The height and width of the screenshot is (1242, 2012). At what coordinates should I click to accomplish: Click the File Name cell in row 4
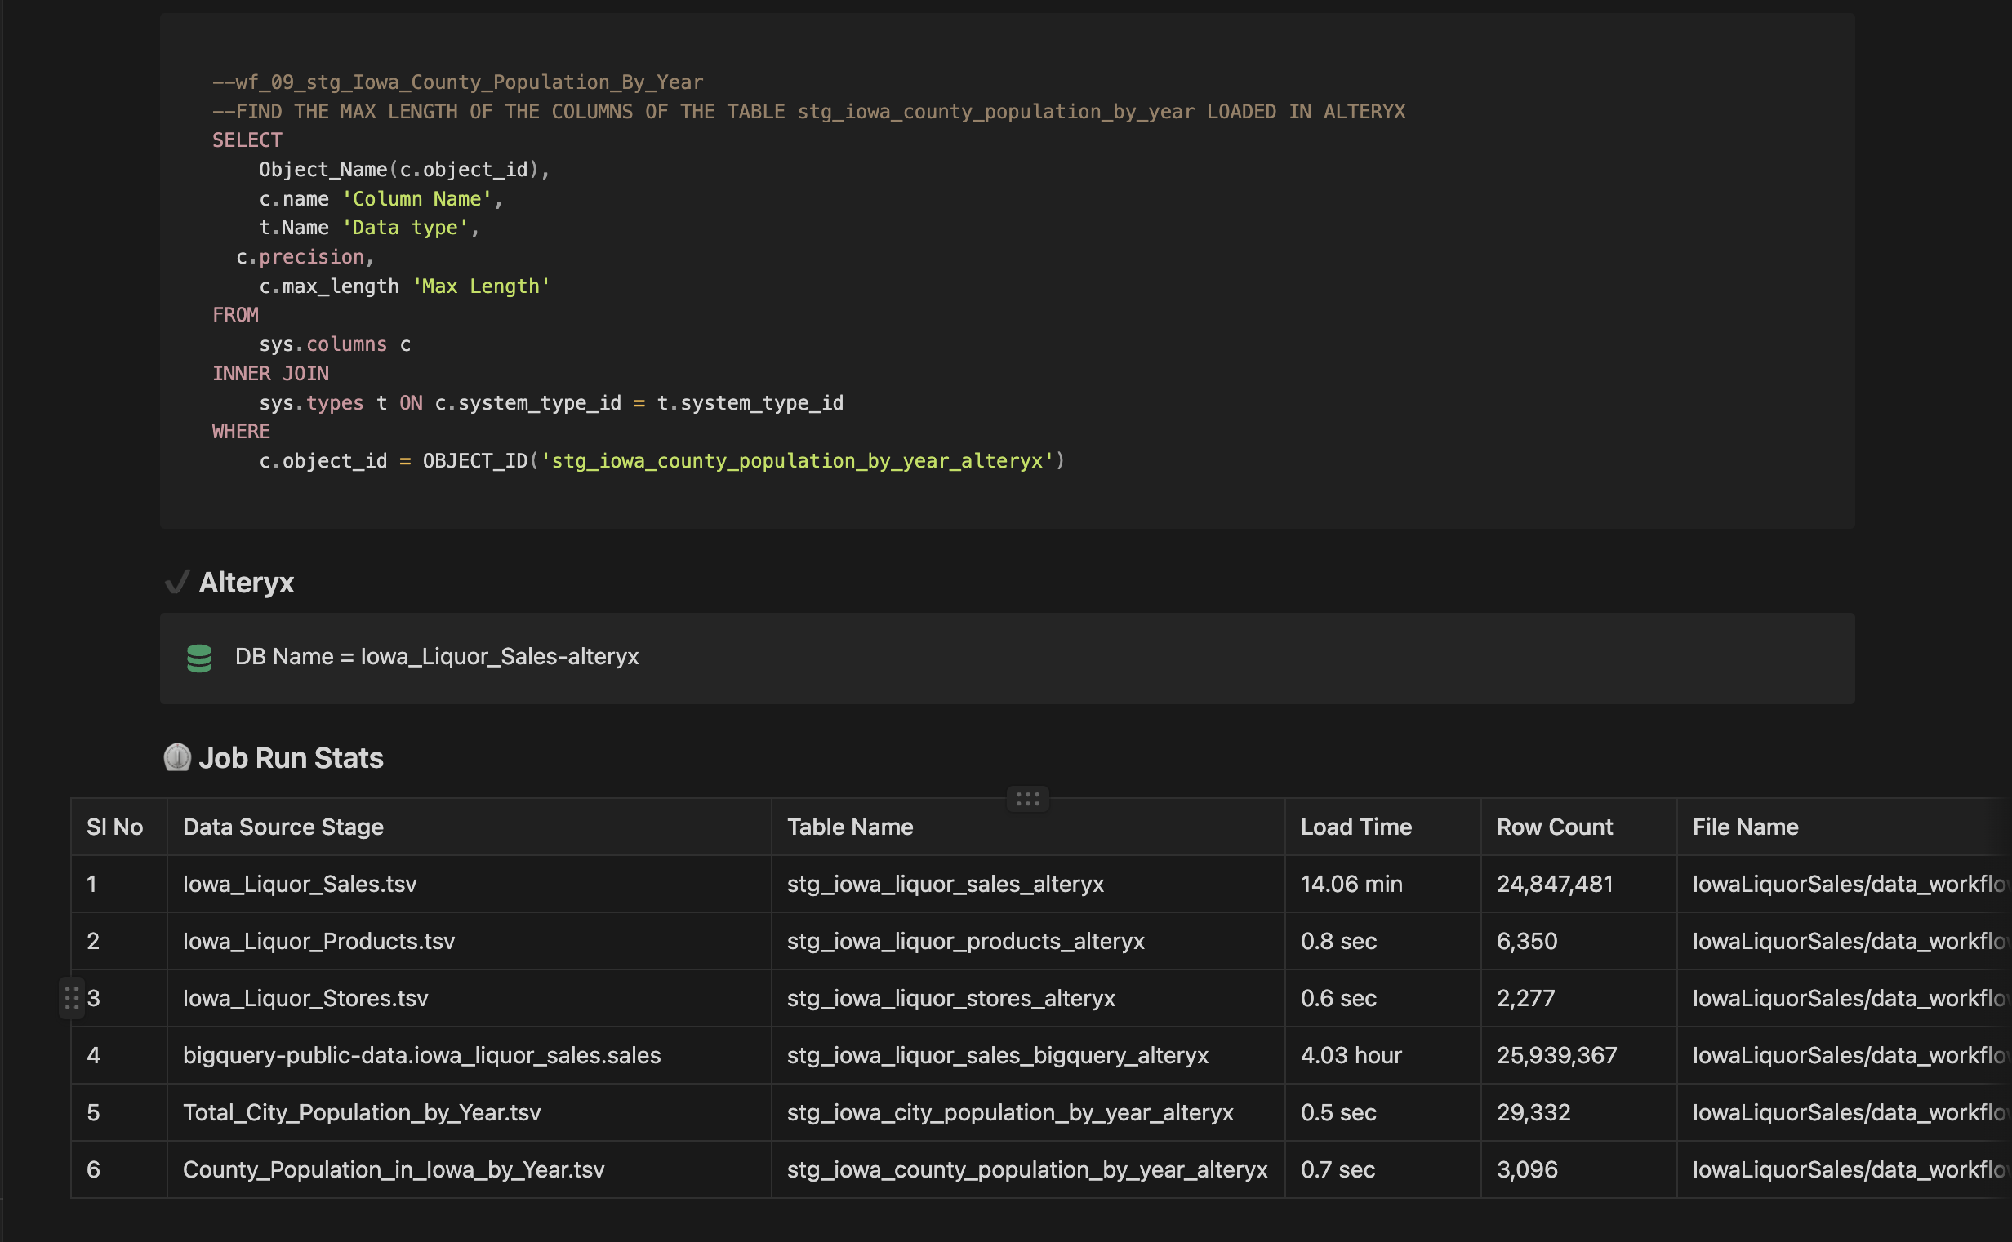[1845, 1054]
